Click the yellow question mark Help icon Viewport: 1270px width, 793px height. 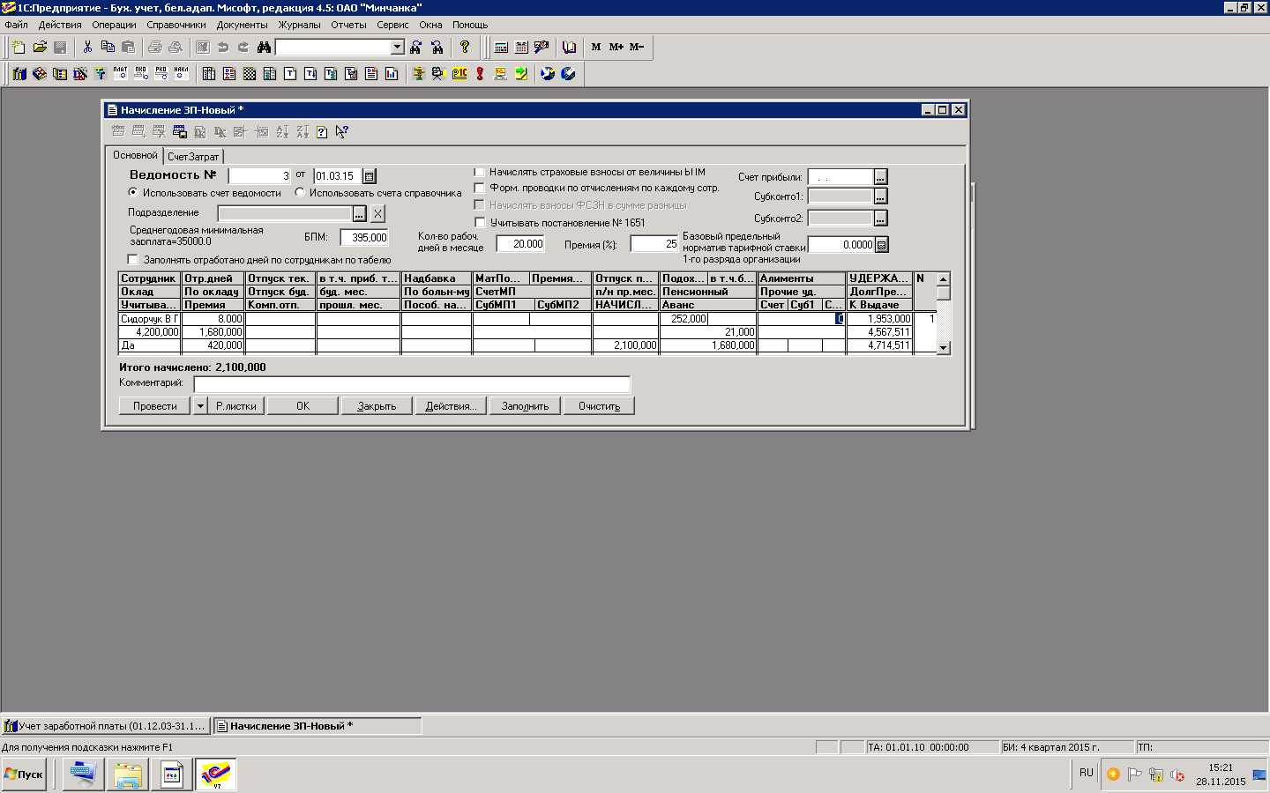pos(465,47)
